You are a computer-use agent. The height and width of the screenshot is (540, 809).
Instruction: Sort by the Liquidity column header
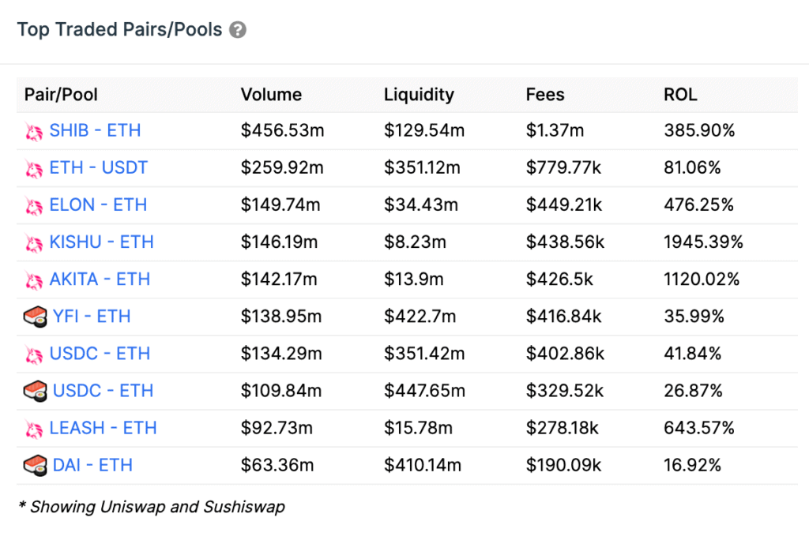pyautogui.click(x=419, y=95)
